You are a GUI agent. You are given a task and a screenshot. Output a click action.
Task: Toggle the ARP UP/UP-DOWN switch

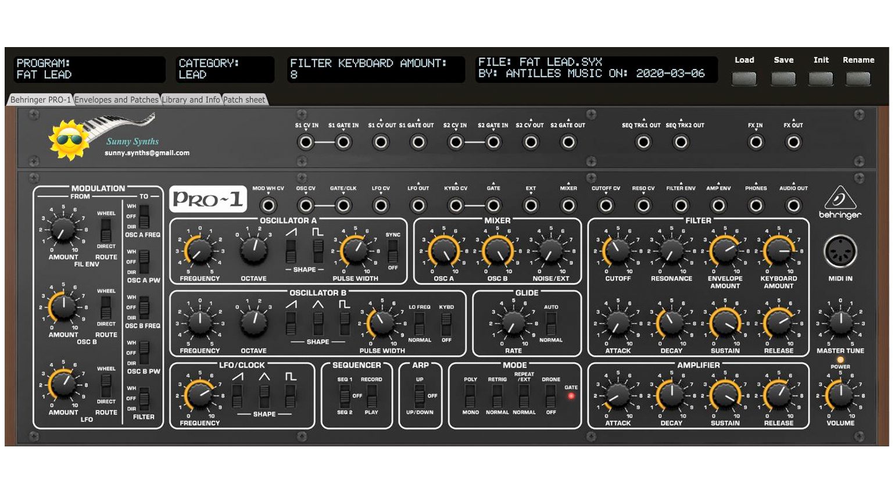pyautogui.click(x=419, y=396)
